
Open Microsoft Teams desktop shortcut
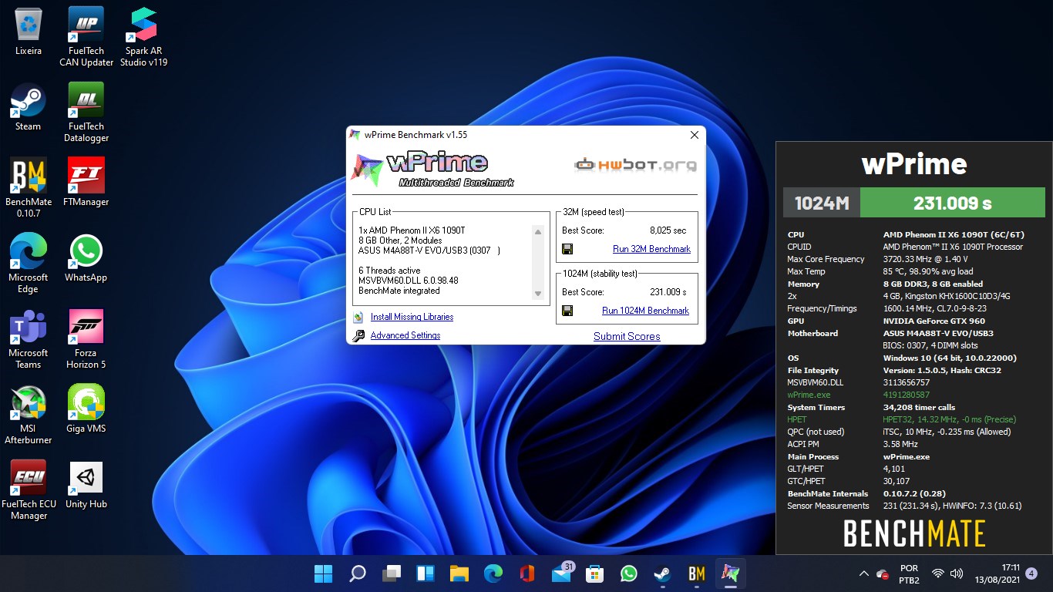(x=29, y=339)
